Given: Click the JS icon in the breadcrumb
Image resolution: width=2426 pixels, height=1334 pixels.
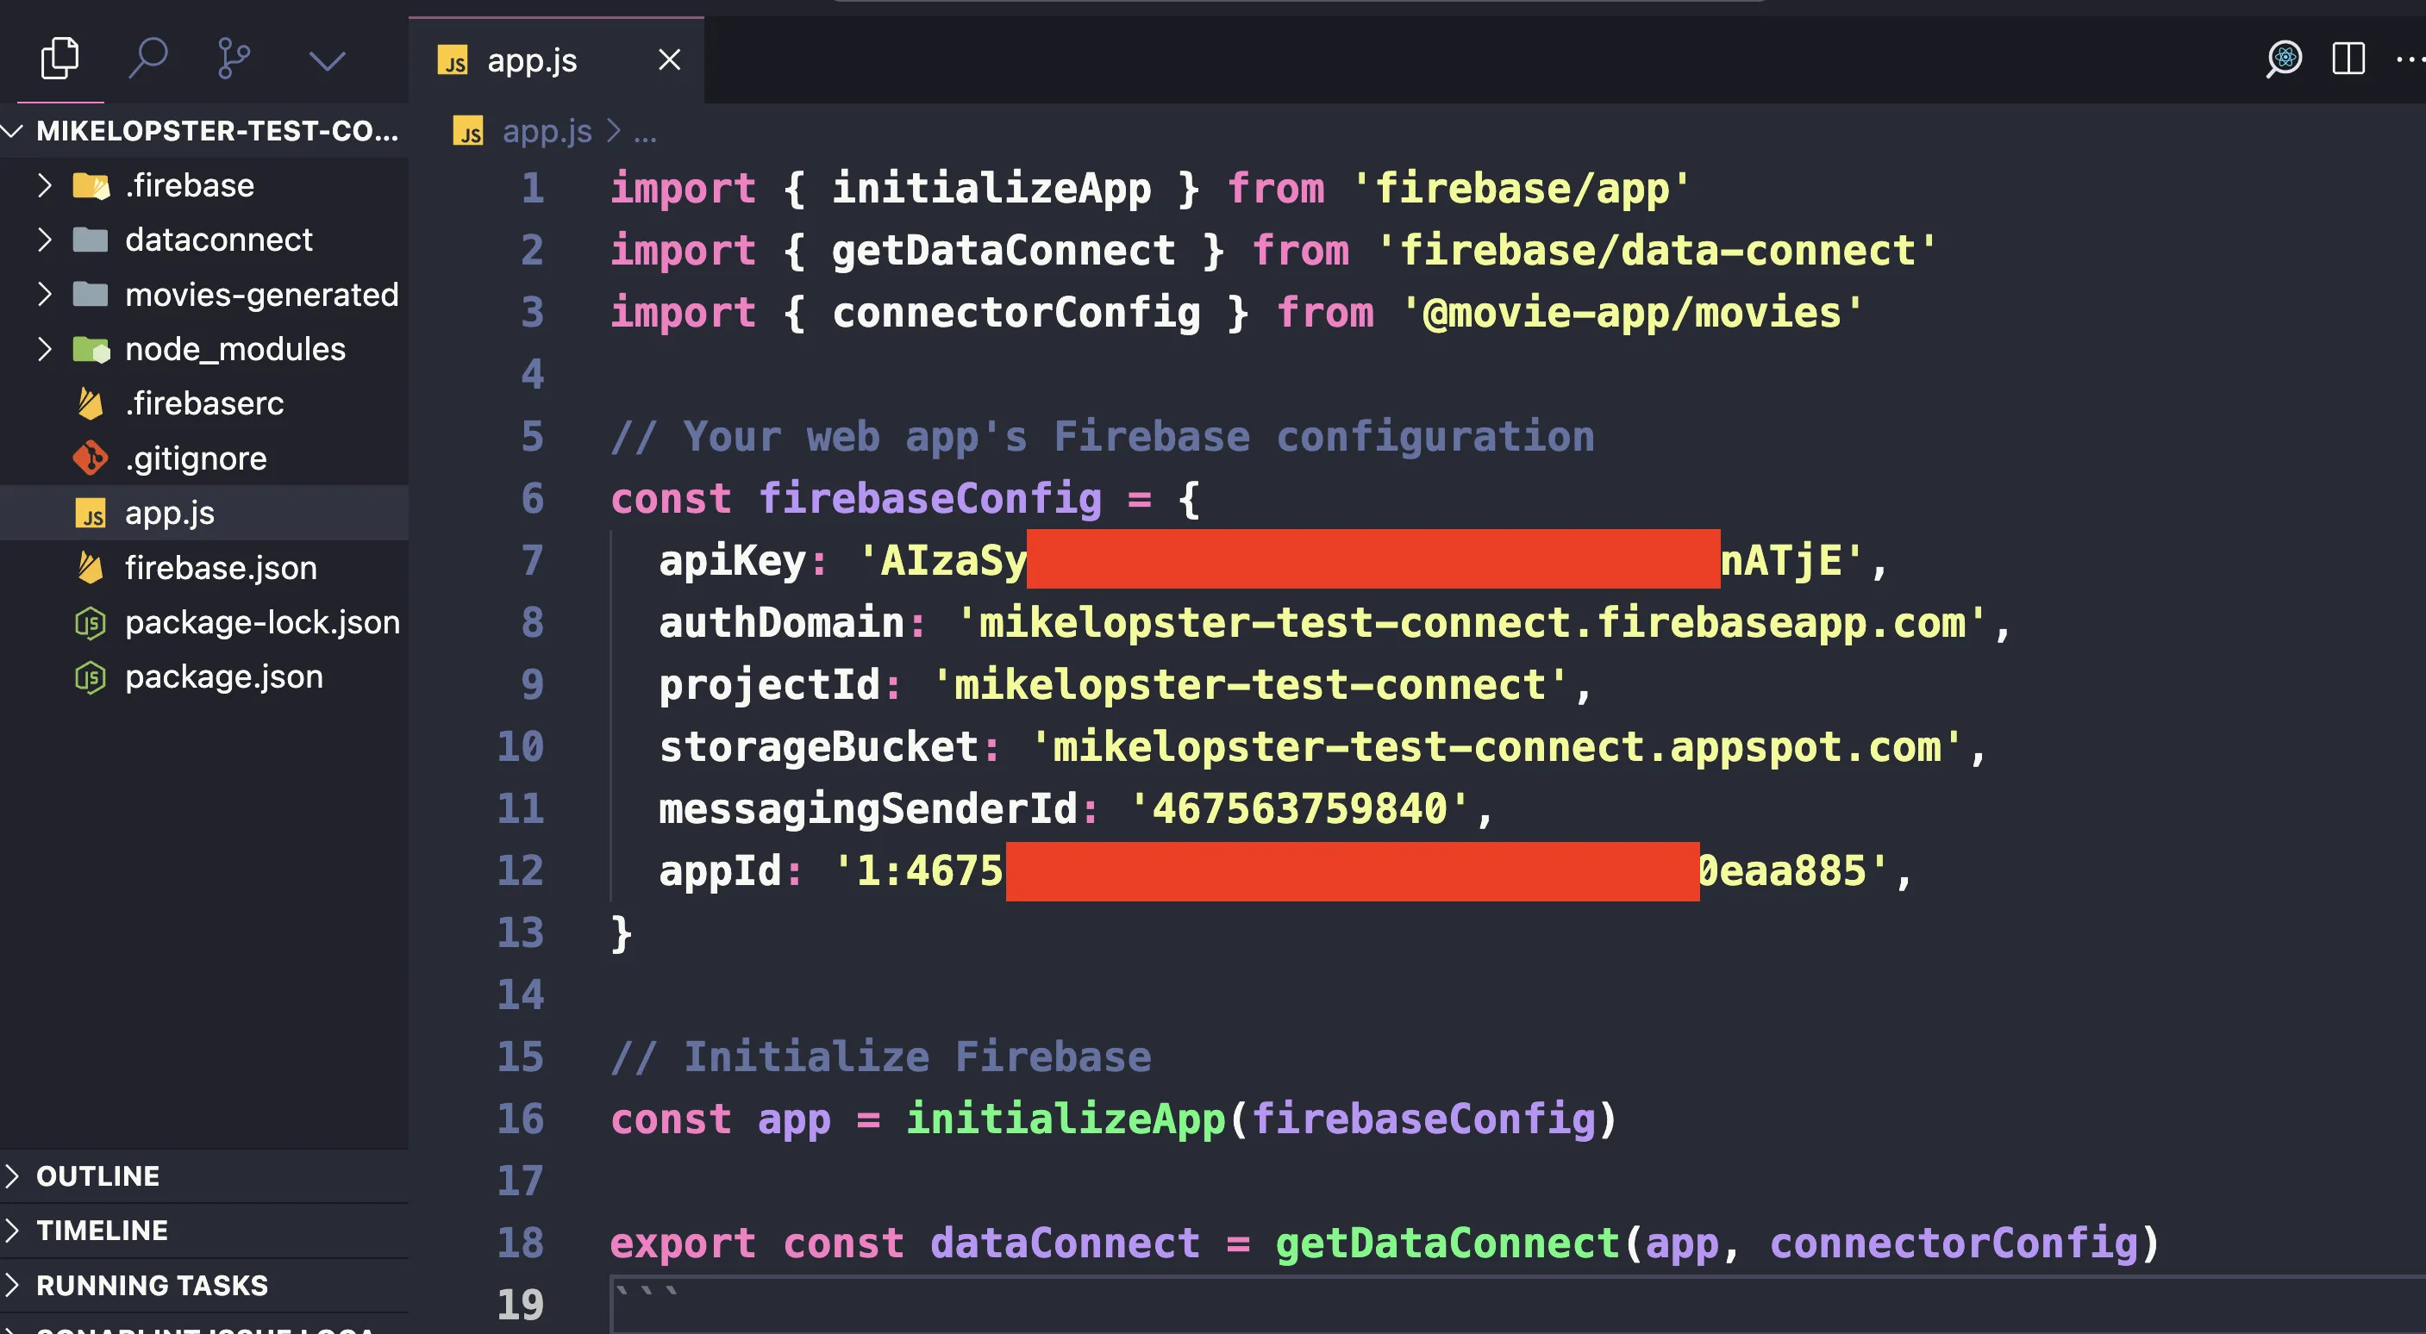Looking at the screenshot, I should (468, 131).
